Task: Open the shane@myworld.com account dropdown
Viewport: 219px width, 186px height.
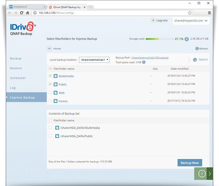Action: click(x=191, y=21)
